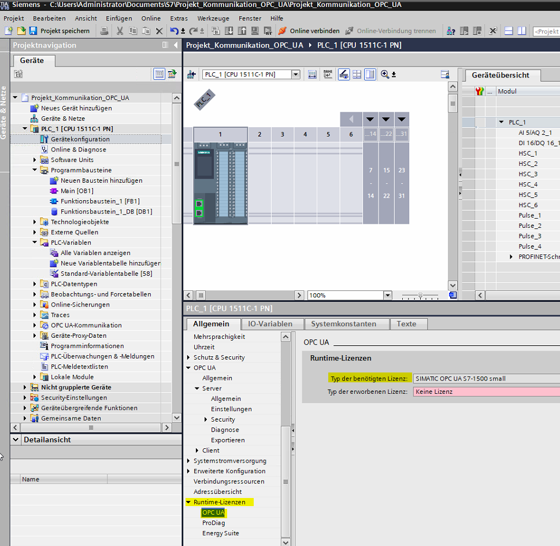Adjust the device view zoom slider
560x546 pixels.
click(x=420, y=296)
